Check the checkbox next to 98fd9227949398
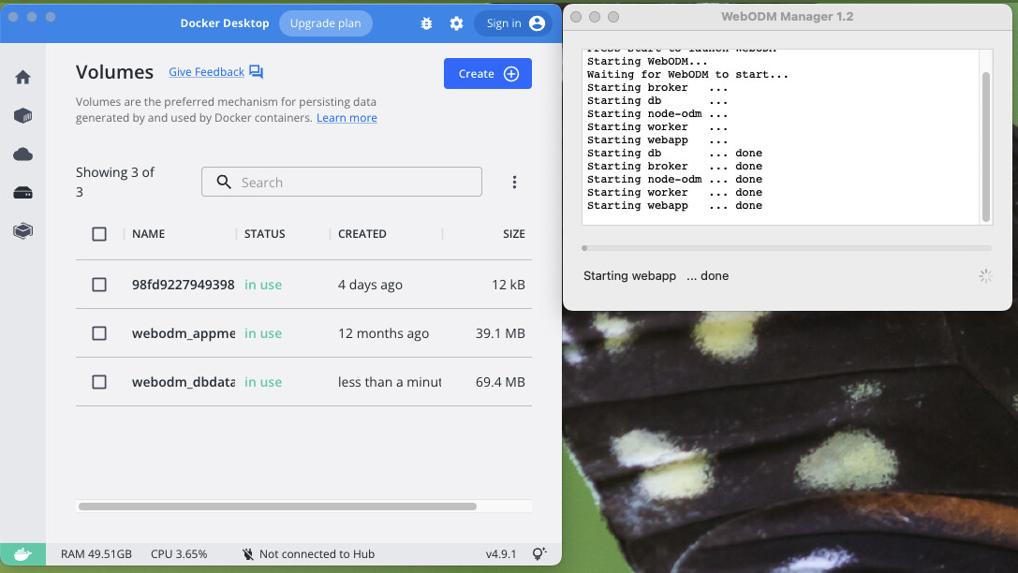 coord(99,285)
